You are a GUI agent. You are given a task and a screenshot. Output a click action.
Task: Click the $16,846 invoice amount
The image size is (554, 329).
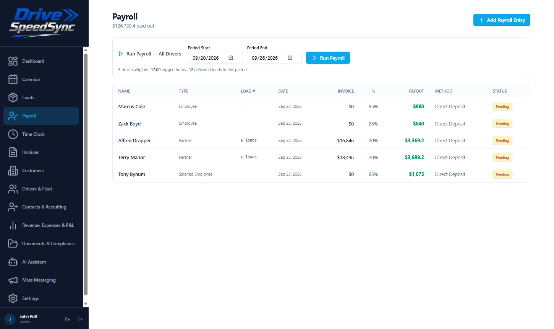pos(345,140)
